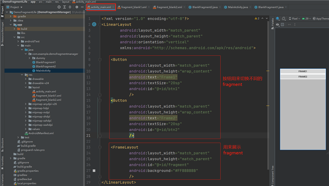
Task: Open the Pixel device dropdown
Action: (x=294, y=19)
